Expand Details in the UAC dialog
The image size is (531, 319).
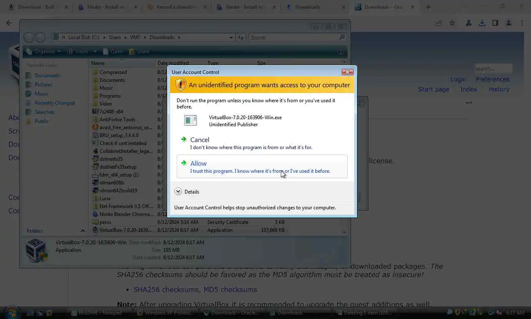tap(187, 191)
